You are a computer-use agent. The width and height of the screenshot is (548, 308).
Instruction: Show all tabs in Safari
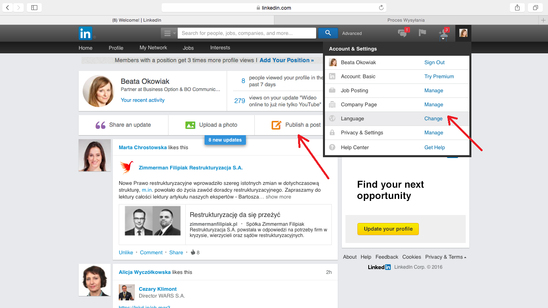click(x=535, y=8)
